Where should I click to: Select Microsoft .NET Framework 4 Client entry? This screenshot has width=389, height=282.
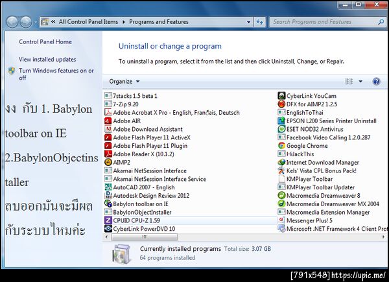click(332, 229)
